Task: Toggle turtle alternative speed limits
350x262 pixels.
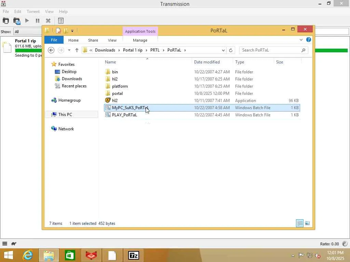Action: click(14, 244)
